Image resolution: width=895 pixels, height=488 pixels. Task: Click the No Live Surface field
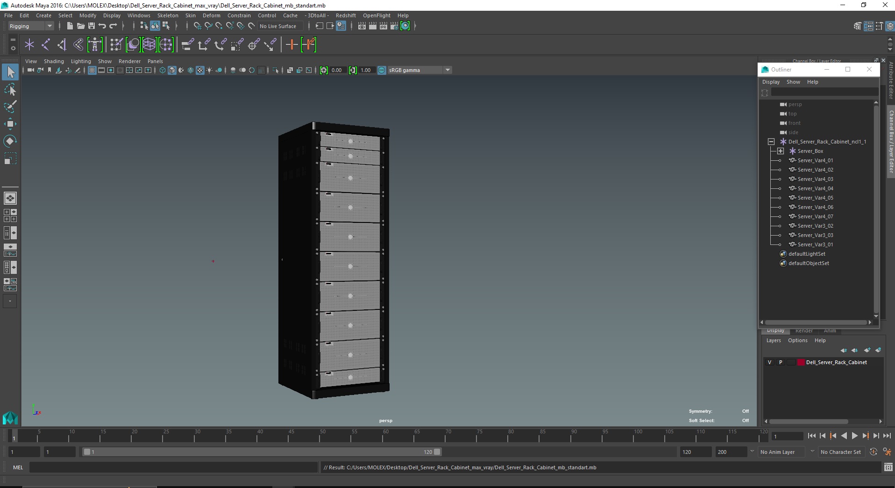[x=281, y=26]
